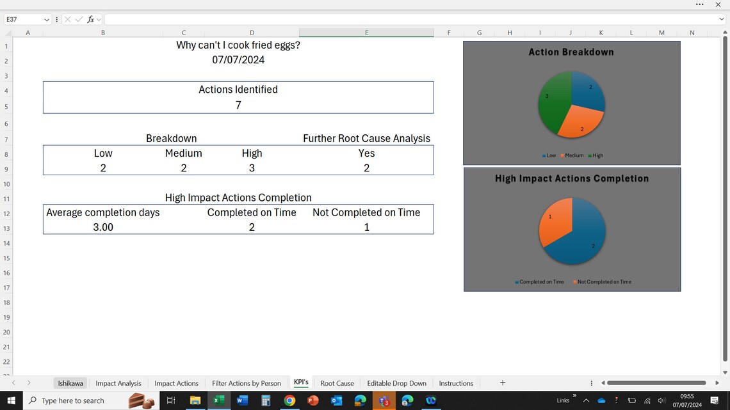The image size is (730, 410).
Task: Click the Insert Function (fx) icon
Action: [x=90, y=19]
